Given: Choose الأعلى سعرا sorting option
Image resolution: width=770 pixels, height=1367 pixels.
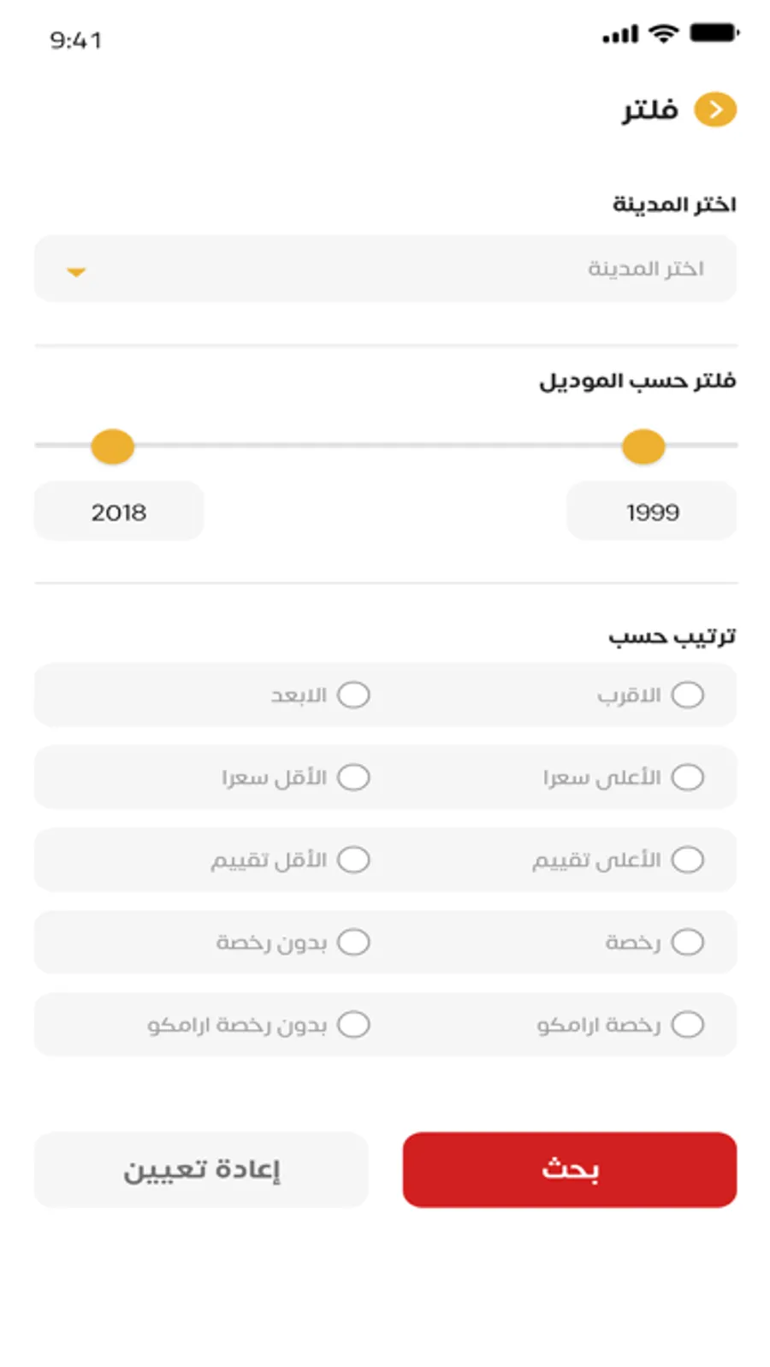Looking at the screenshot, I should pos(687,778).
